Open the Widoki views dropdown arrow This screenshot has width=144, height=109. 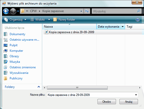pyautogui.click(x=49, y=20)
